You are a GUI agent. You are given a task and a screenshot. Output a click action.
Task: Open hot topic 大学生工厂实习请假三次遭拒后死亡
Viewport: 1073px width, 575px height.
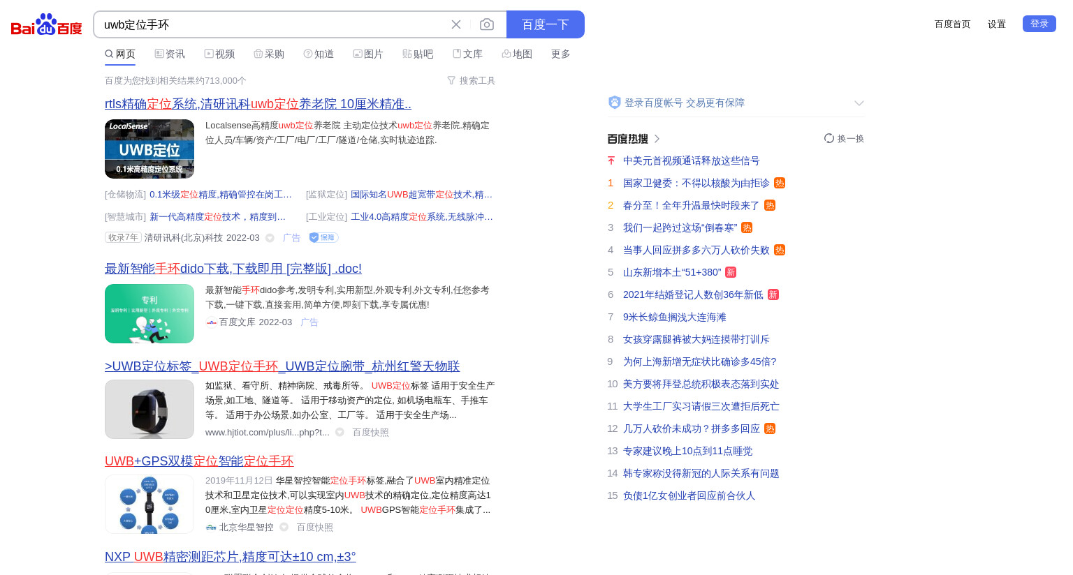point(701,406)
